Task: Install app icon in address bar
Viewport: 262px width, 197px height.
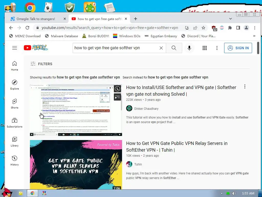Action: click(187, 28)
